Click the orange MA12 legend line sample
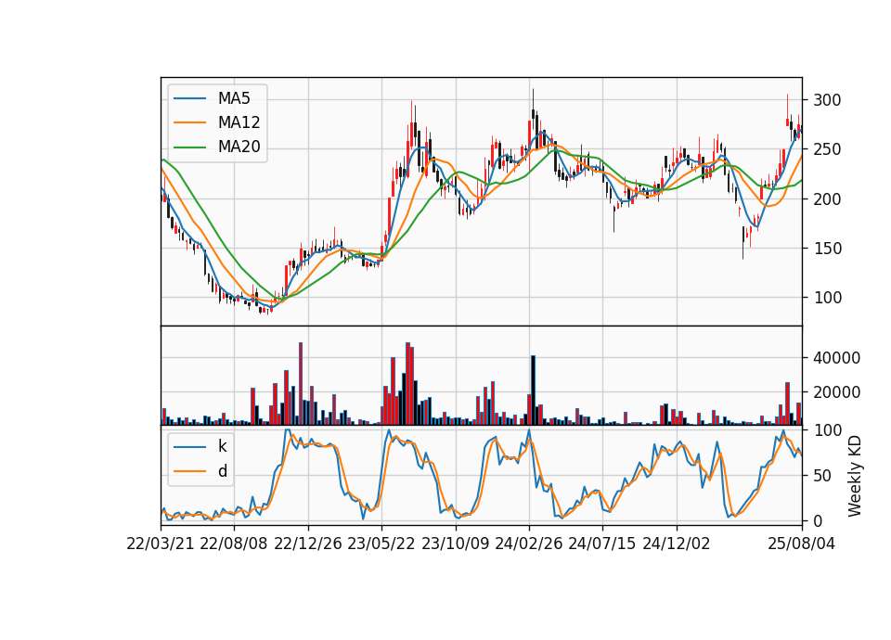This screenshot has width=891, height=640. 189,122
